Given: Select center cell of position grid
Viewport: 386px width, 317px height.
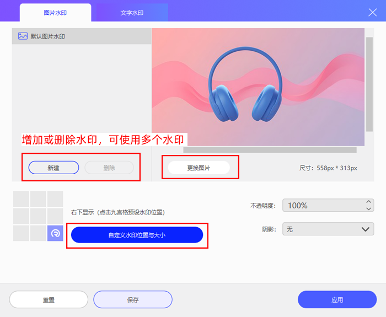Looking at the screenshot, I should click(x=38, y=216).
